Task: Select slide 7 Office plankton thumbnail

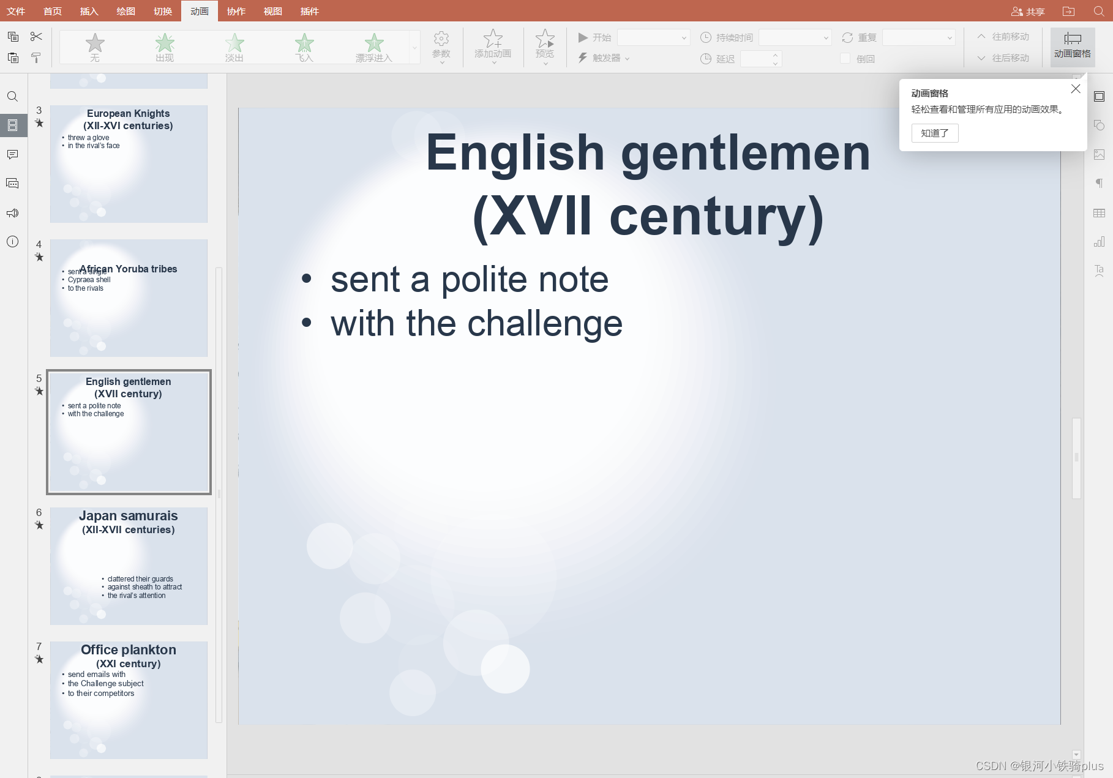Action: click(129, 700)
